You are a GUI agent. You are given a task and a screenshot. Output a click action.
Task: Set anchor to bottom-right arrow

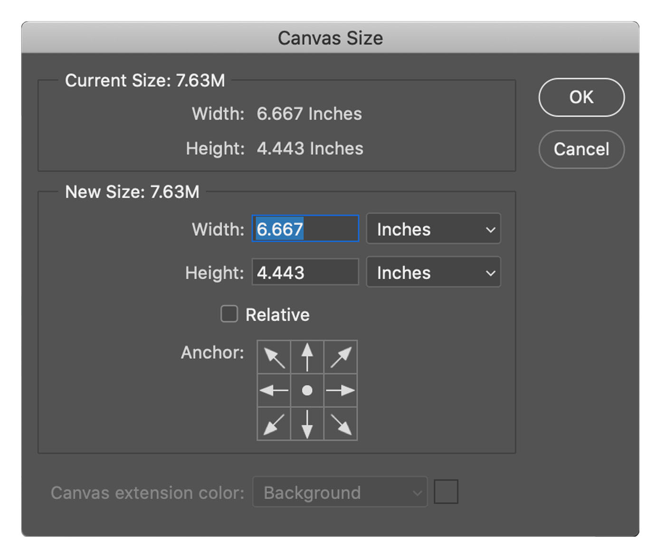[341, 424]
